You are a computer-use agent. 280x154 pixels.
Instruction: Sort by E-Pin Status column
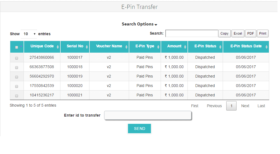[205, 47]
